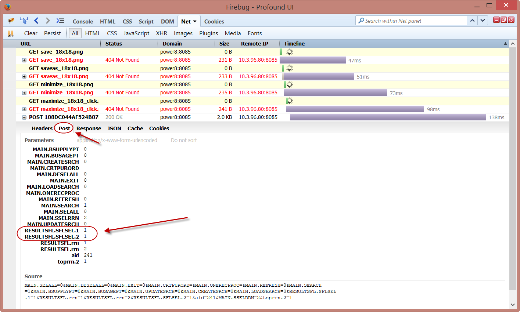Viewport: 520px width, 312px height.
Task: Expand the red GET maximize_18x18_click row
Action: coord(24,109)
